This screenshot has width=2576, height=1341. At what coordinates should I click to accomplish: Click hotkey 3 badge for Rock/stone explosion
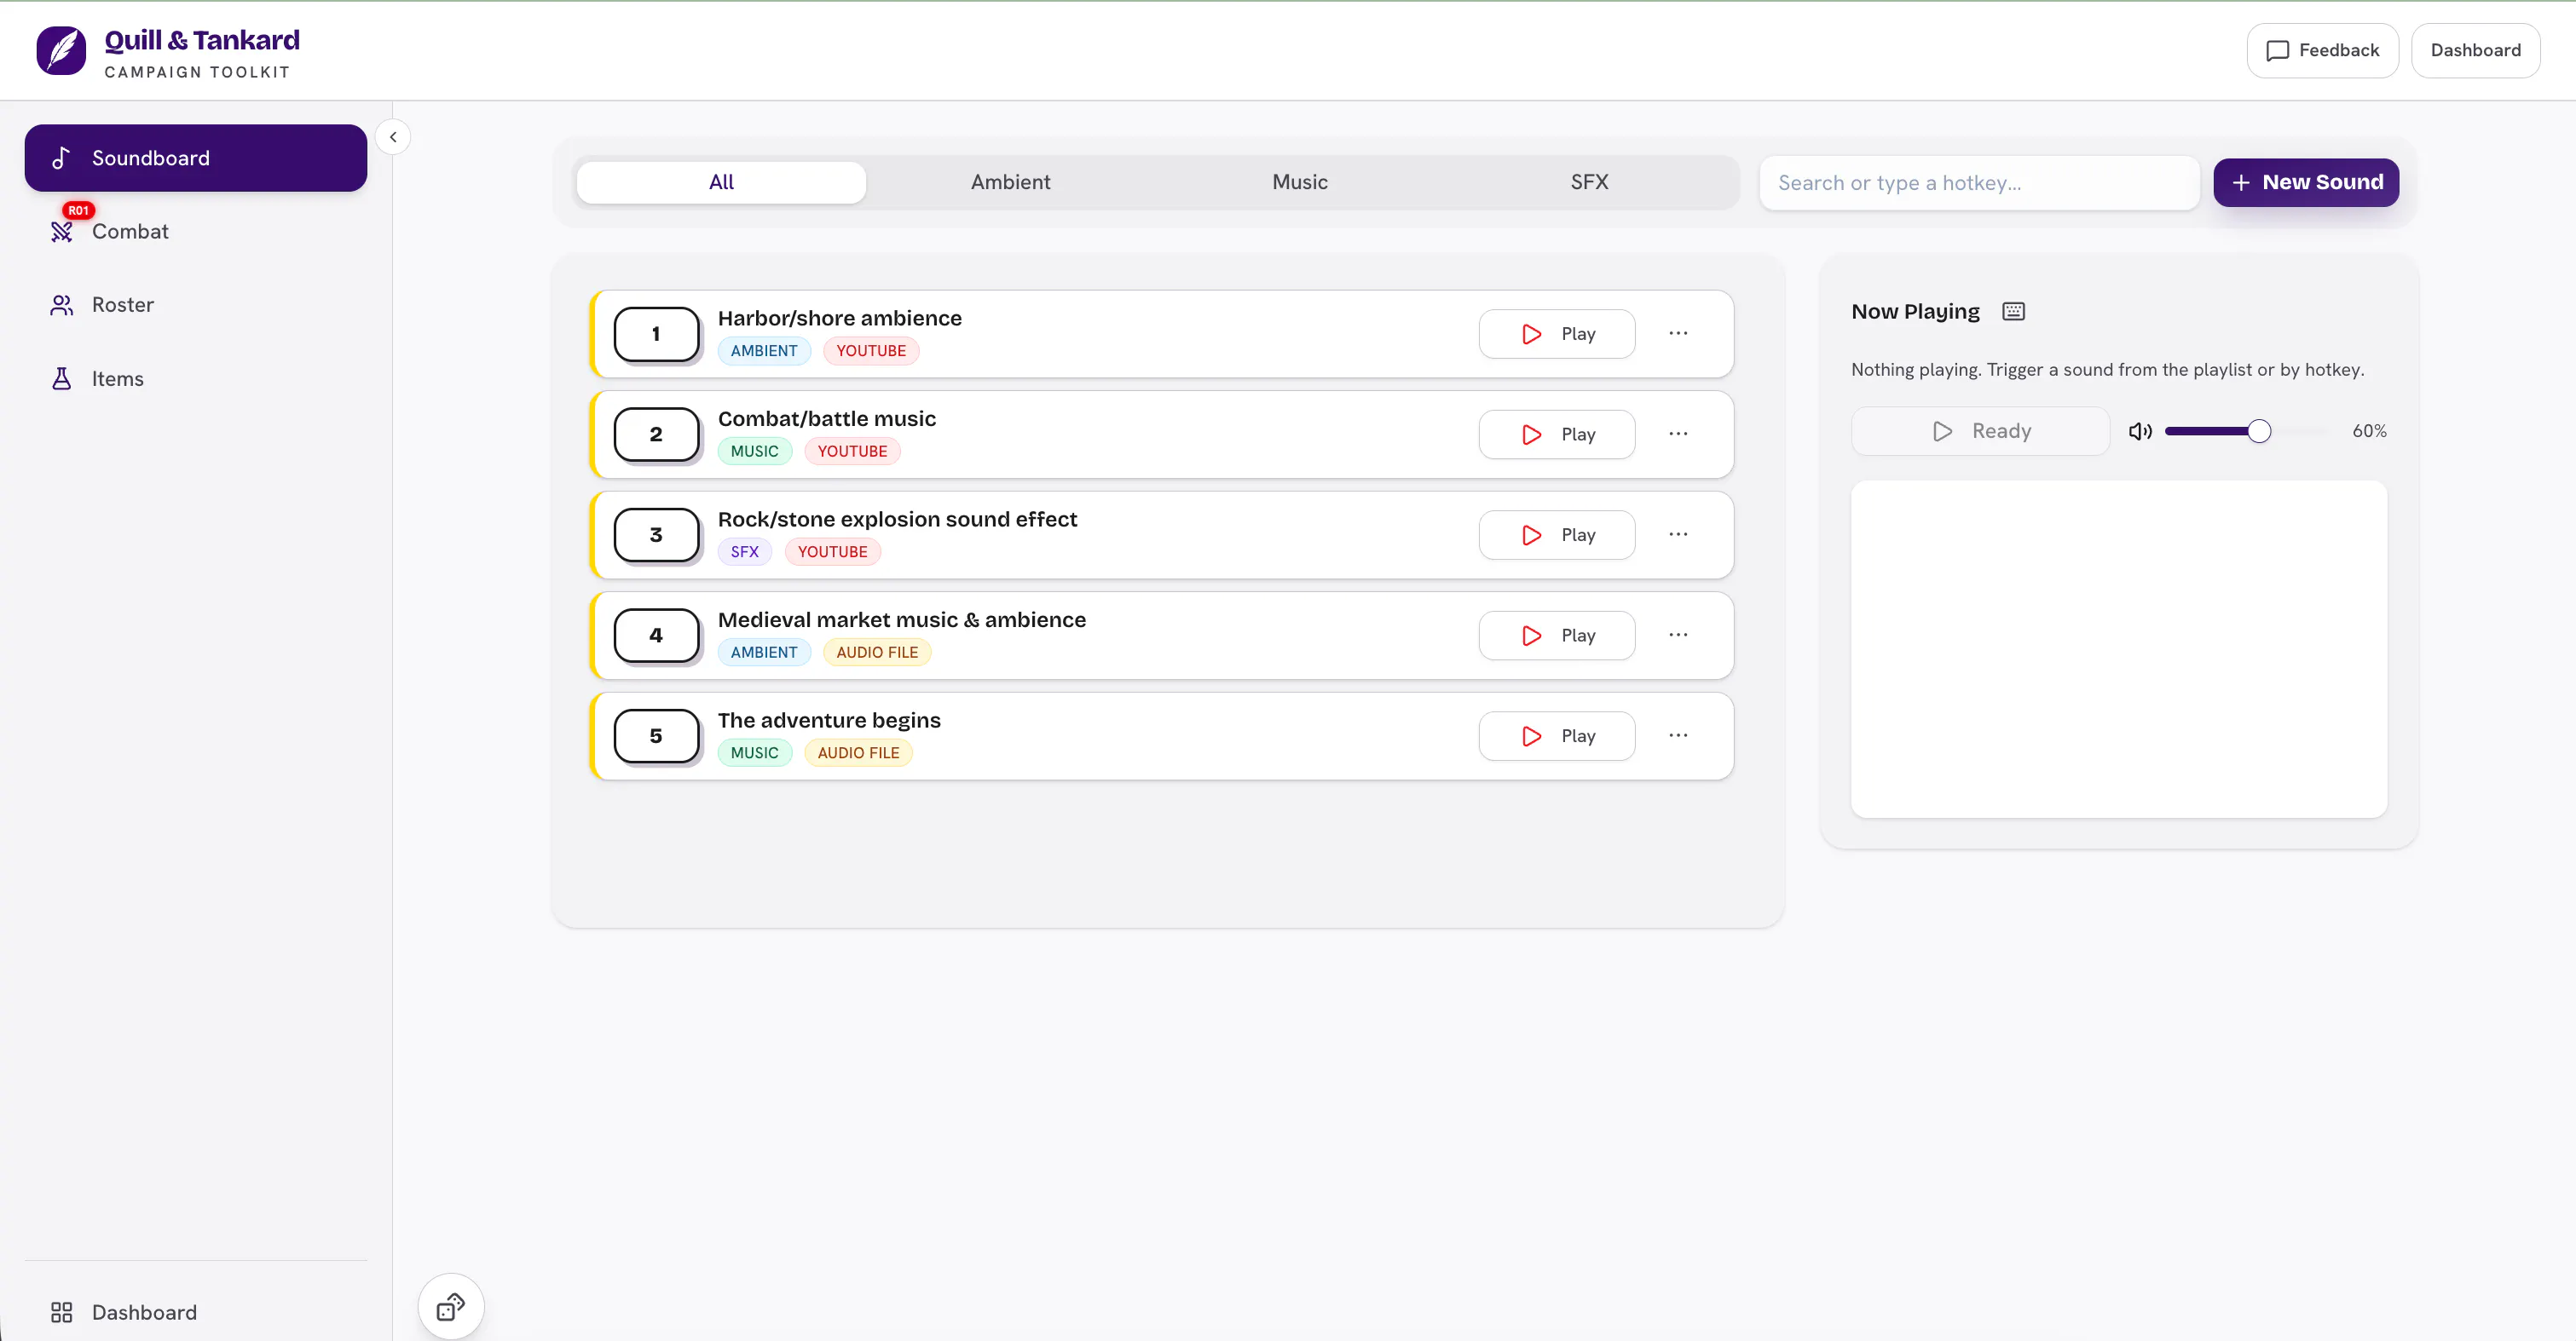tap(656, 534)
